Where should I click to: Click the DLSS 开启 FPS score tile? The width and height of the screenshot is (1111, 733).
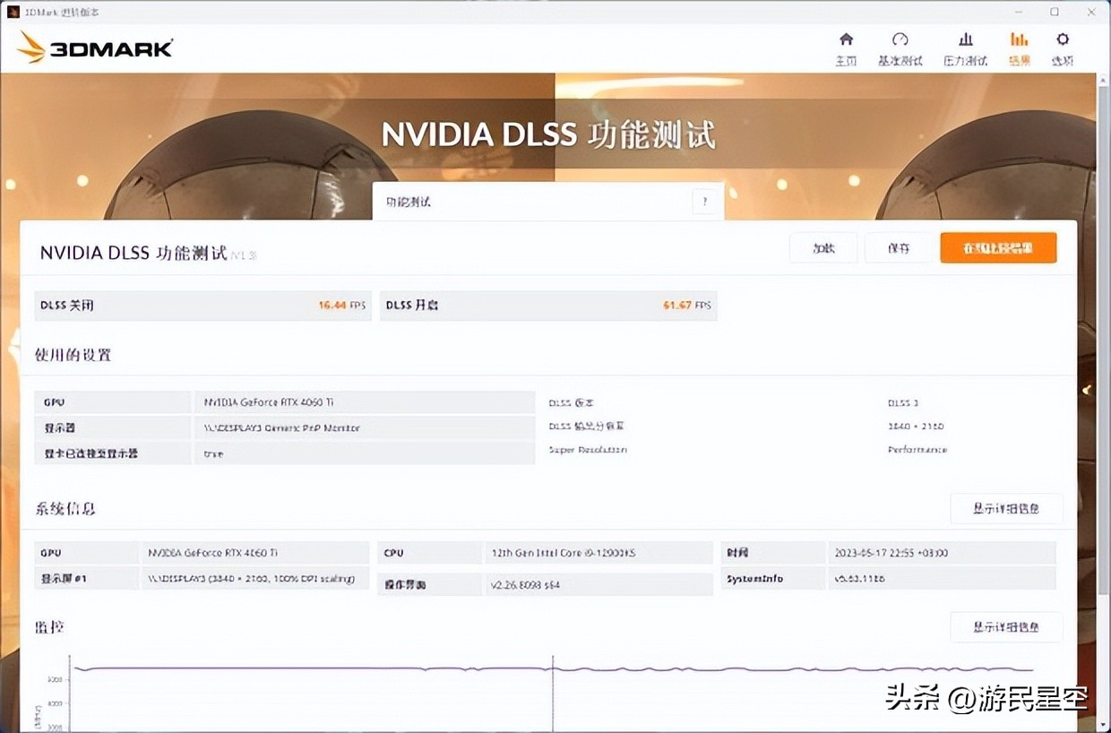click(548, 306)
